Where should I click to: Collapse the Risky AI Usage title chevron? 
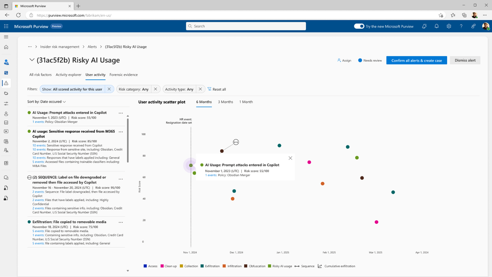click(x=32, y=60)
